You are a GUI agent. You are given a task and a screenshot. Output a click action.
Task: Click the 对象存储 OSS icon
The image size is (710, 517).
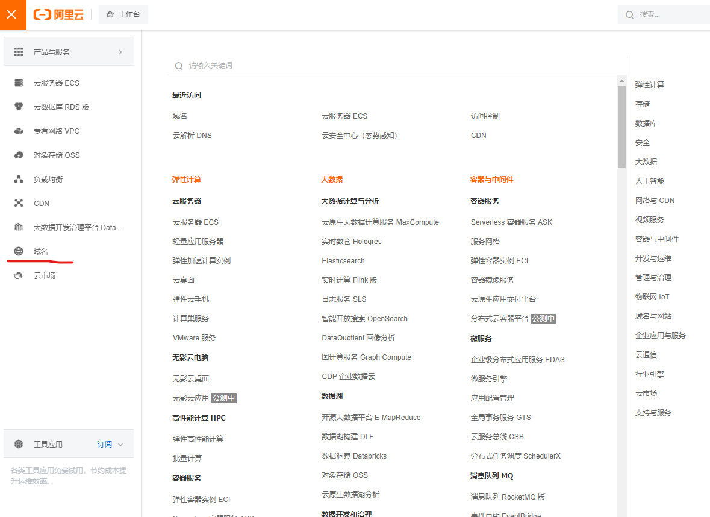(x=19, y=155)
